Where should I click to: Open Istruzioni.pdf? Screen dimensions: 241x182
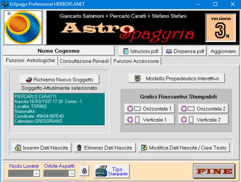[140, 51]
